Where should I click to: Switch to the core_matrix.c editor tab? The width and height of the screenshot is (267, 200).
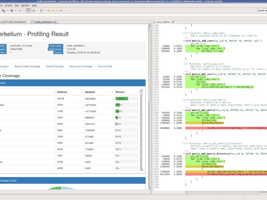point(164,23)
